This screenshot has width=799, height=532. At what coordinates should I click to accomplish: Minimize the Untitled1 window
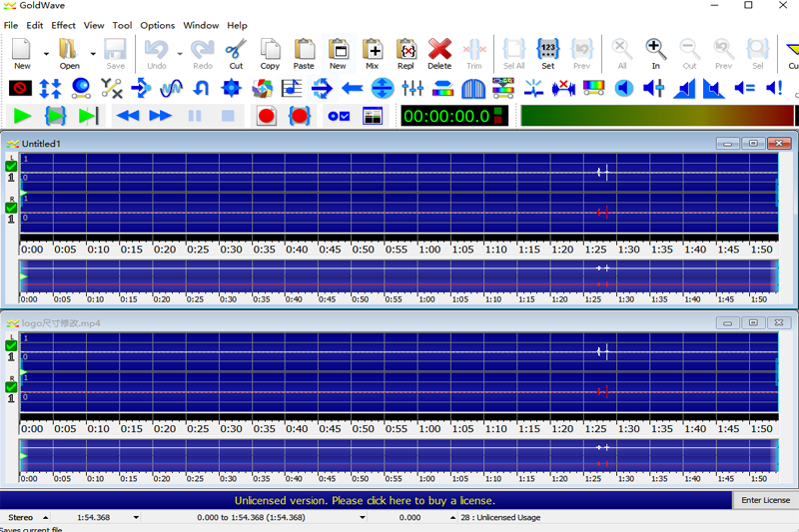pos(727,143)
